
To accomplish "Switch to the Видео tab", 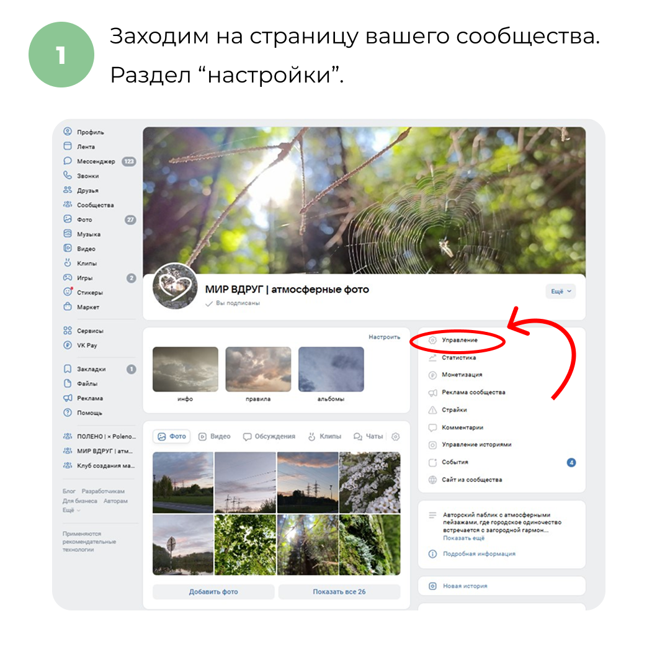I will [x=215, y=436].
